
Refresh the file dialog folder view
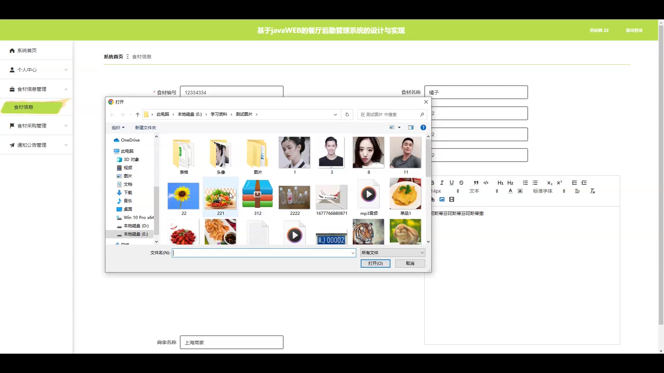click(347, 114)
